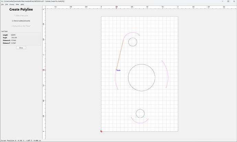
Task: Click the red cursor marker on the left ruler
Action: [x=44, y=70]
